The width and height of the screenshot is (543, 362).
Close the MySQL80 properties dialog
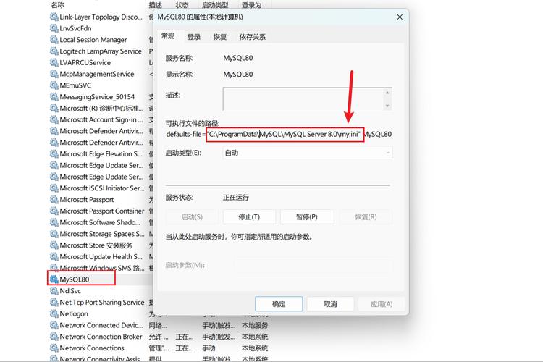[400, 17]
